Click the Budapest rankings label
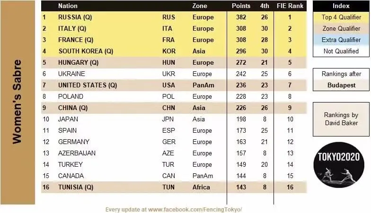Screen dimensions: 371x213 (x=341, y=85)
